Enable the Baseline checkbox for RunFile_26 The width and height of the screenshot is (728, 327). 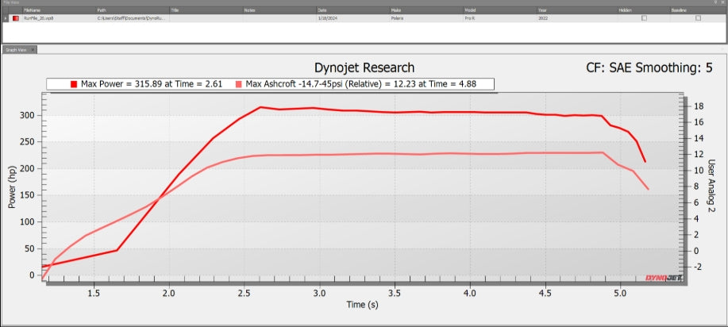coord(698,17)
